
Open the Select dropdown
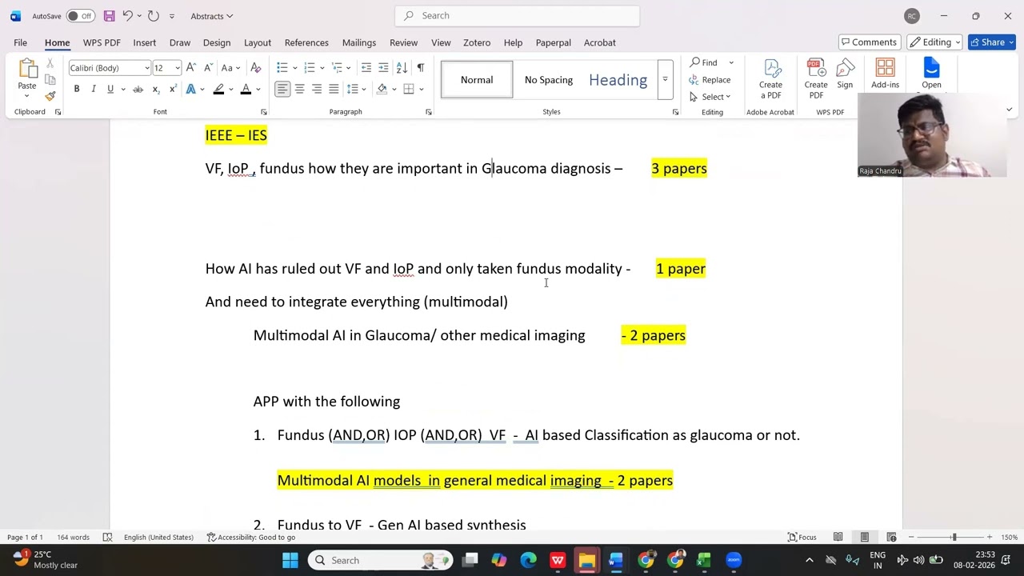point(710,97)
